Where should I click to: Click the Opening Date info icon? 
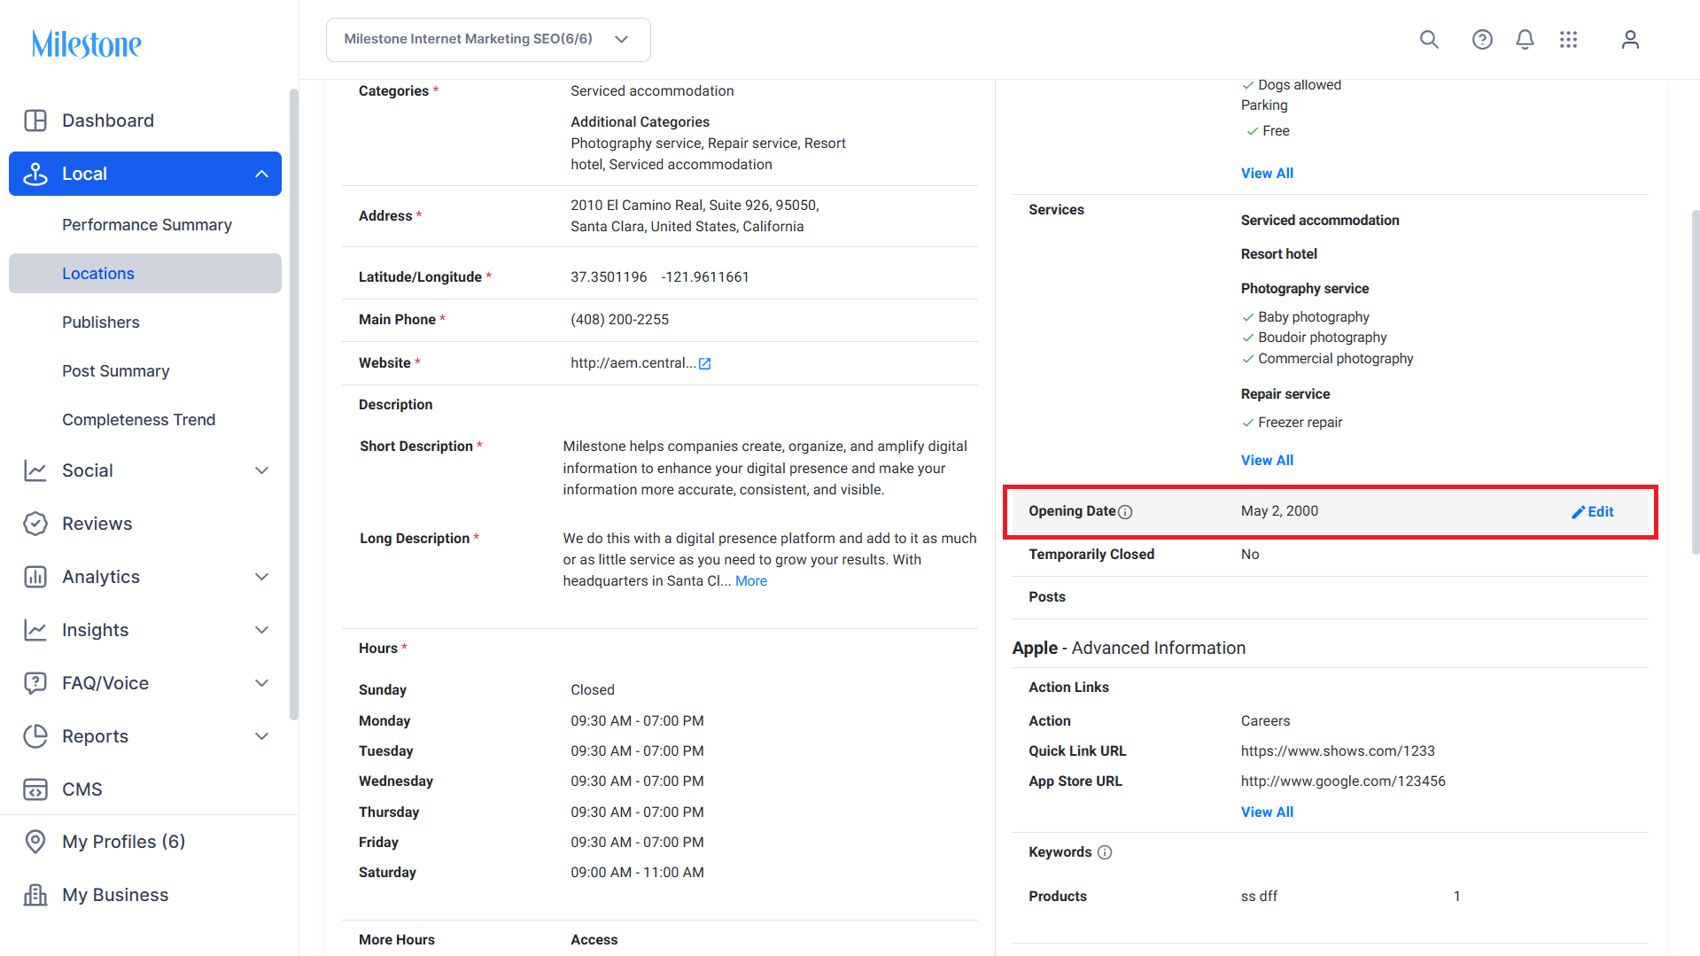click(1125, 512)
